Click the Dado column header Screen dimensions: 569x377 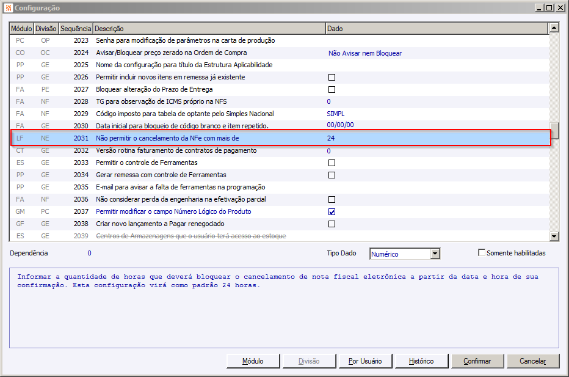coord(437,28)
